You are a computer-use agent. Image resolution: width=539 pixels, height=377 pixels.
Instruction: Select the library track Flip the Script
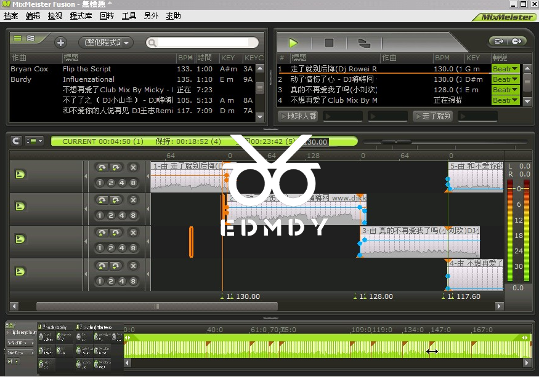[x=87, y=69]
